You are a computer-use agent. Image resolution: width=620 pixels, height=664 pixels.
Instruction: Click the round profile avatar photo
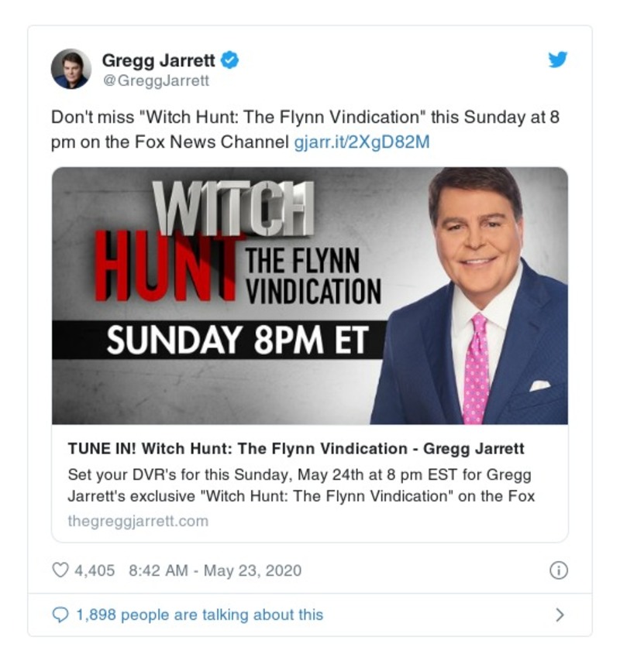pyautogui.click(x=71, y=69)
